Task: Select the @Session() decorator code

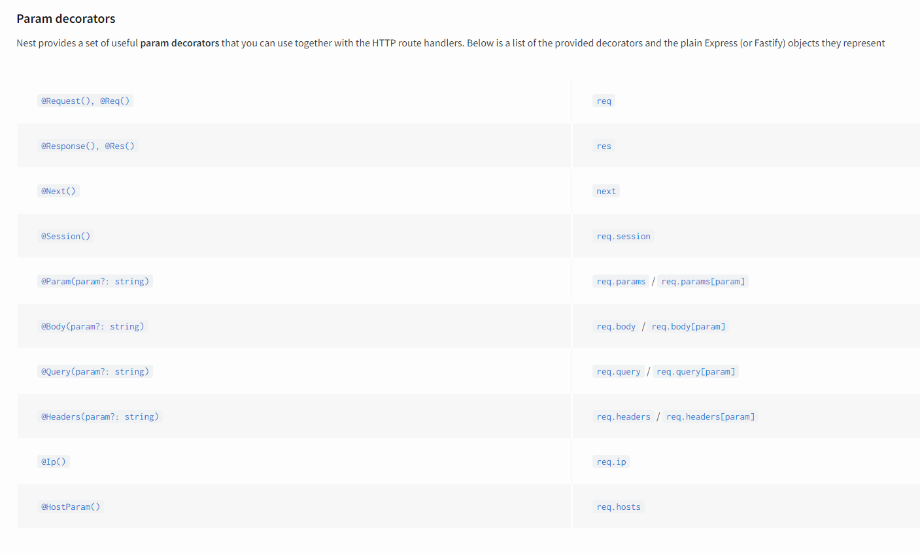Action: 66,236
